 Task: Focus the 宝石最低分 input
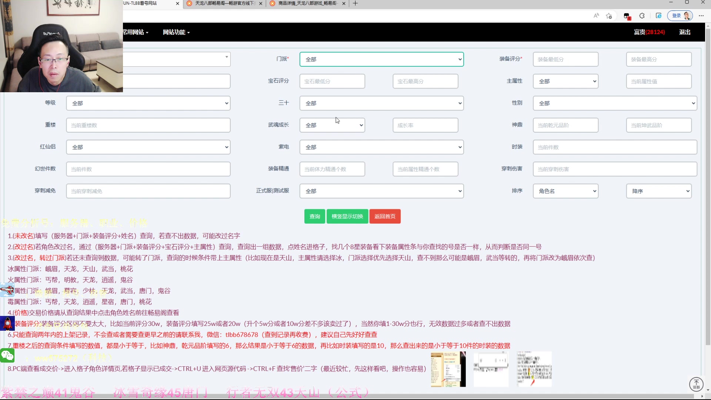coord(332,81)
